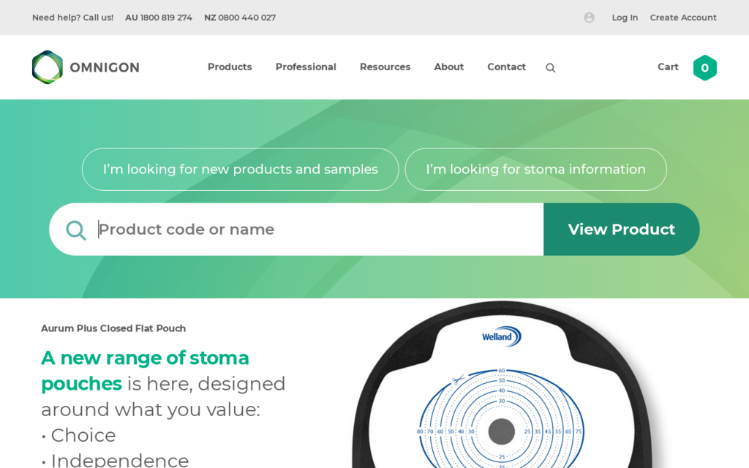The image size is (749, 468).
Task: Click magnifier icon inside product search bar
Action: point(76,230)
